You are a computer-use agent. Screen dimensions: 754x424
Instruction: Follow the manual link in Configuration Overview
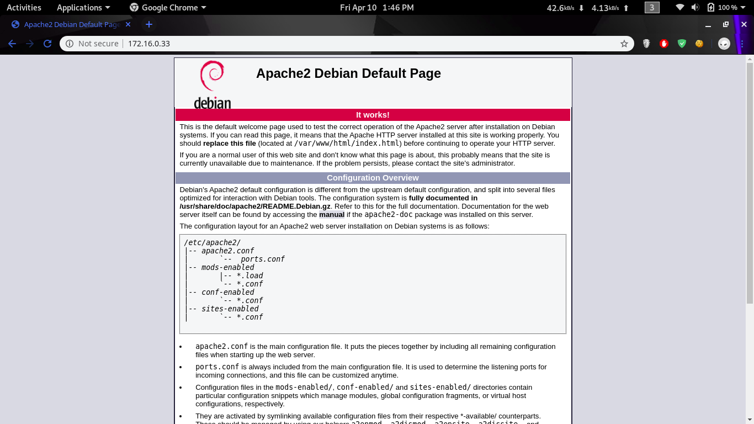(x=332, y=215)
